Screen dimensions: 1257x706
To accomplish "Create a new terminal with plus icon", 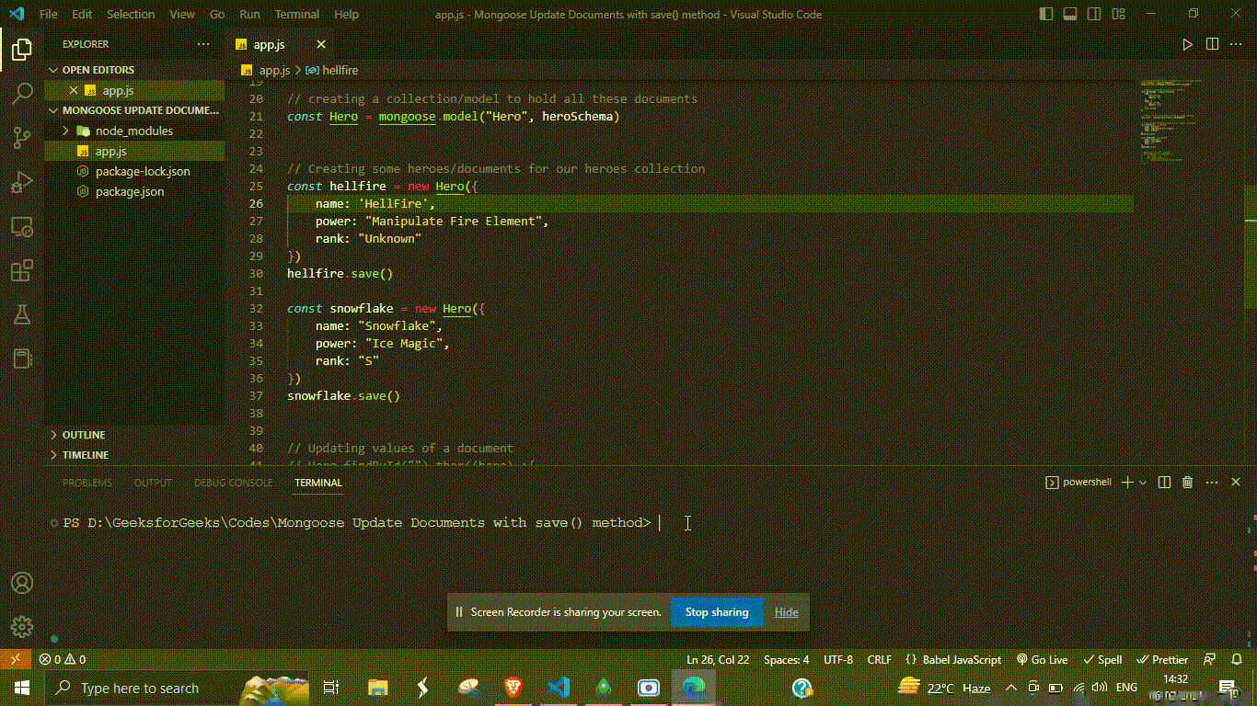I will (1127, 482).
